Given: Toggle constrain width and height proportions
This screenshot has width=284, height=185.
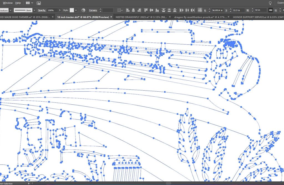Looking at the screenshot, I should [x=270, y=10].
